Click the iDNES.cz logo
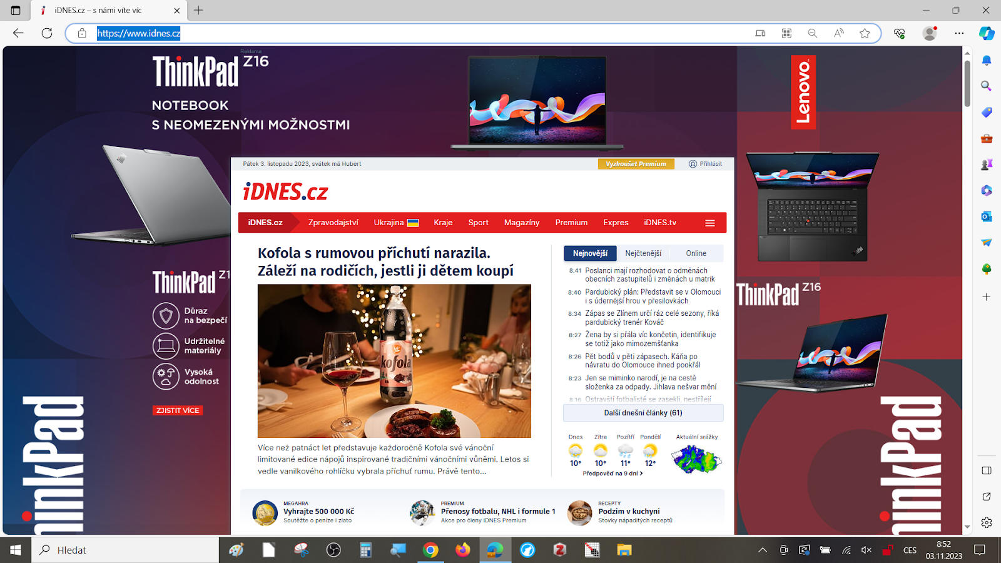Image resolution: width=1001 pixels, height=563 pixels. tap(285, 191)
